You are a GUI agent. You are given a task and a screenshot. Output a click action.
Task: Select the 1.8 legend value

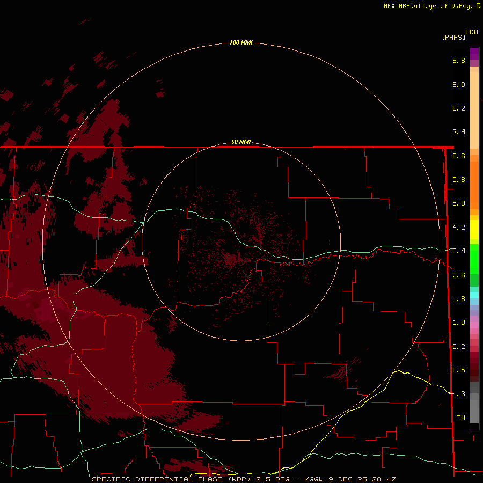click(x=459, y=299)
